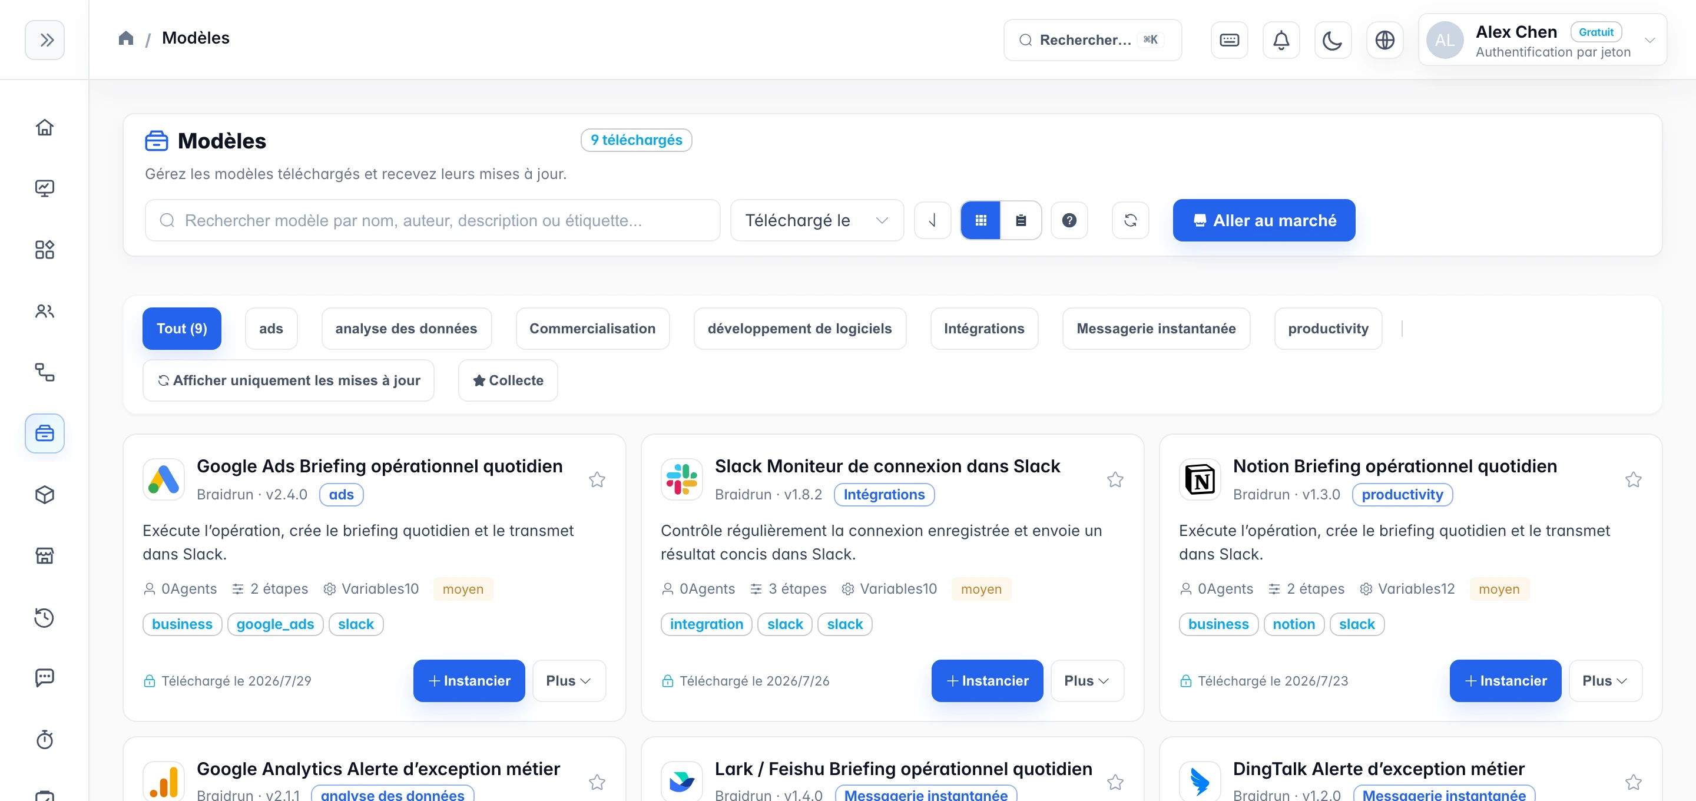
Task: Star the Lark / Feishu Briefing template
Action: tap(1115, 783)
